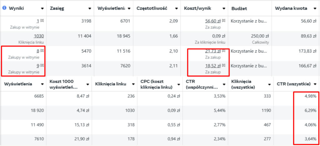The image size is (320, 146).
Task: Click the CPC (koszt kliknięcia linku) header
Action: point(157,84)
